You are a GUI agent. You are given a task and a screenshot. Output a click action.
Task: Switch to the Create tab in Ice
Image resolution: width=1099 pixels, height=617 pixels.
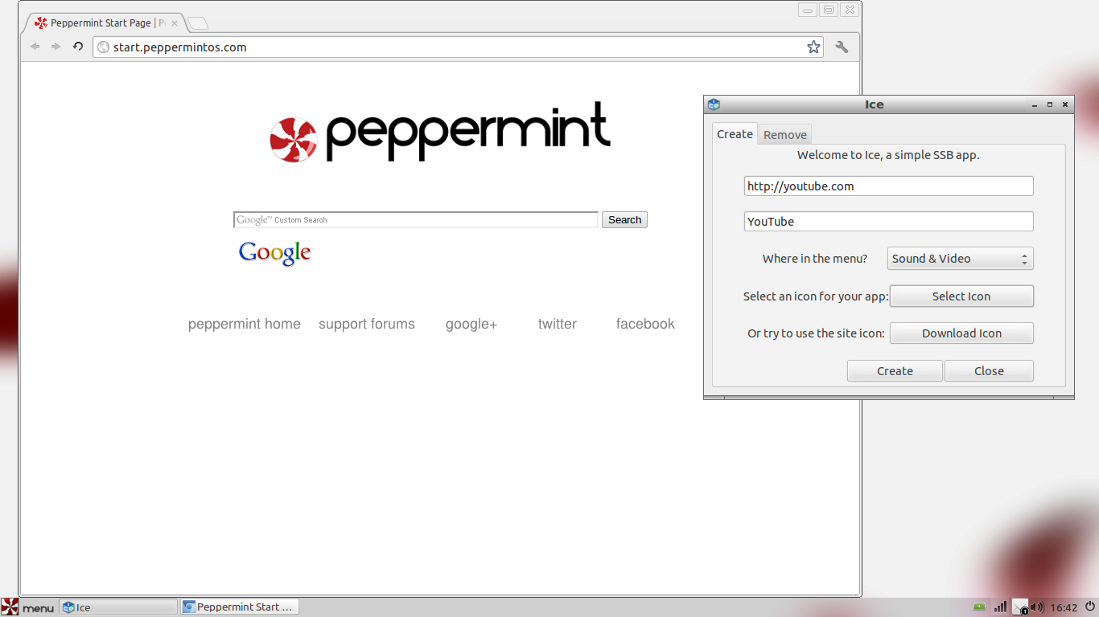(735, 134)
